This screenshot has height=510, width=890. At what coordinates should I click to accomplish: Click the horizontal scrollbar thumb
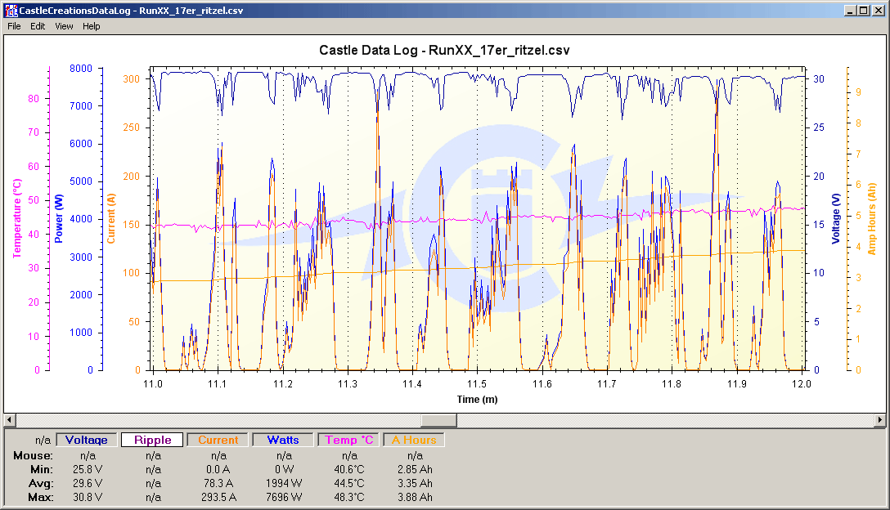click(438, 420)
